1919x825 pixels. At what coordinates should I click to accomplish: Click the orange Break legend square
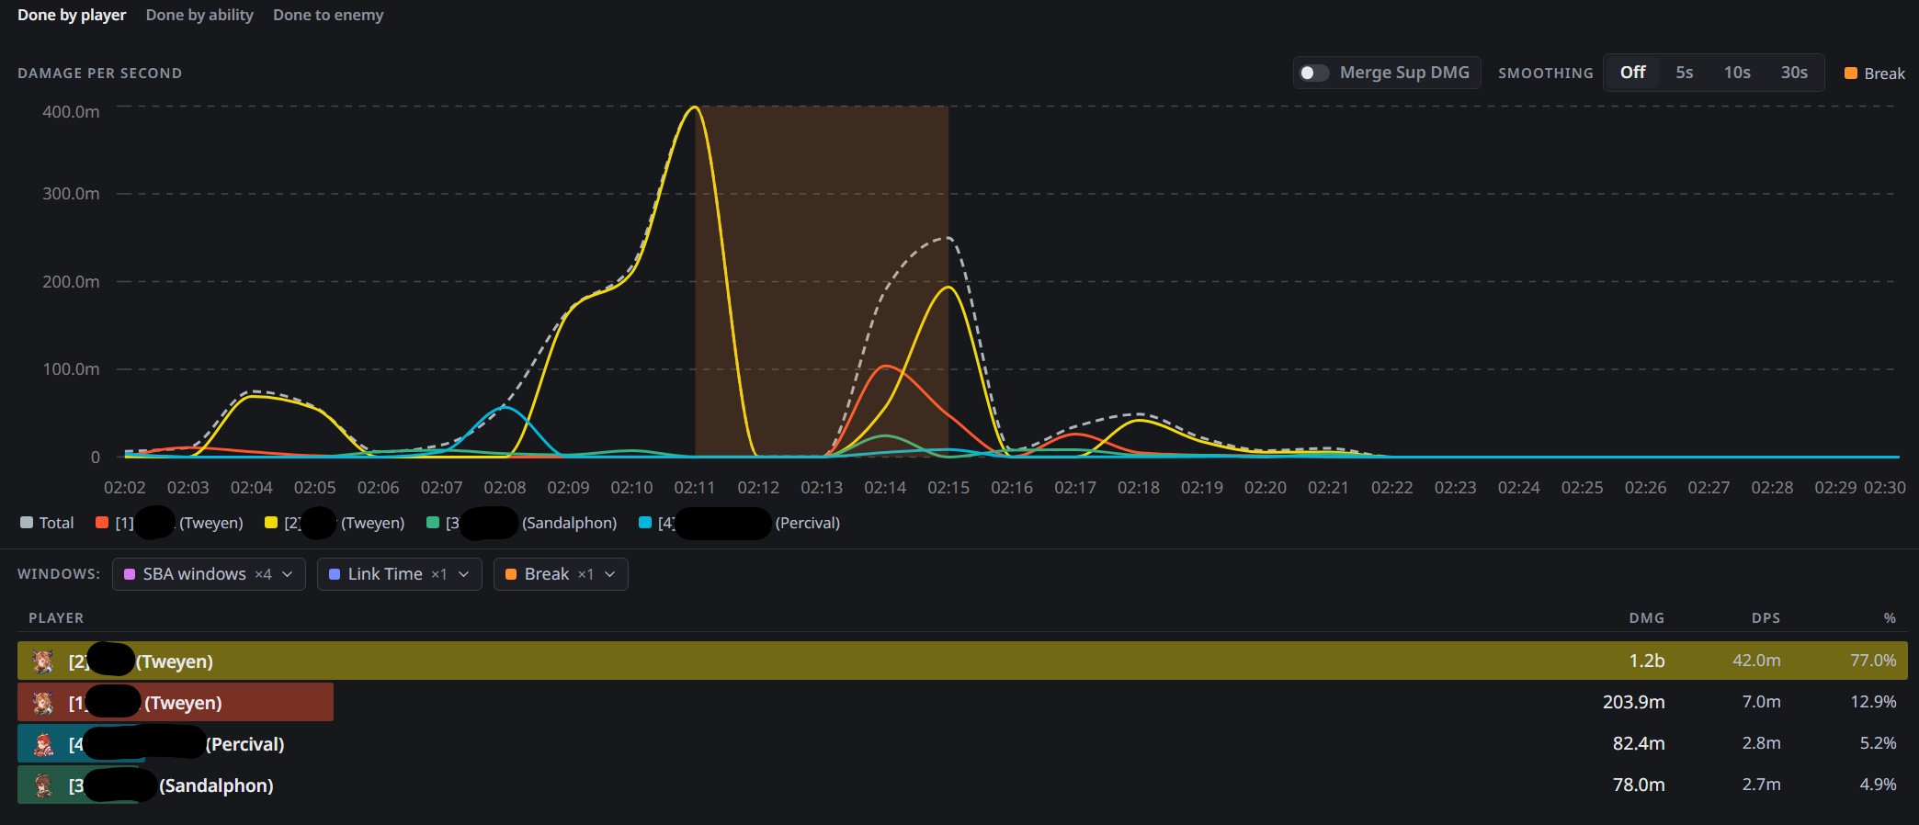tap(1851, 73)
